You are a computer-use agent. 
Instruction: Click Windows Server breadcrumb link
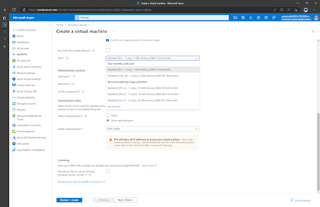pos(77,25)
